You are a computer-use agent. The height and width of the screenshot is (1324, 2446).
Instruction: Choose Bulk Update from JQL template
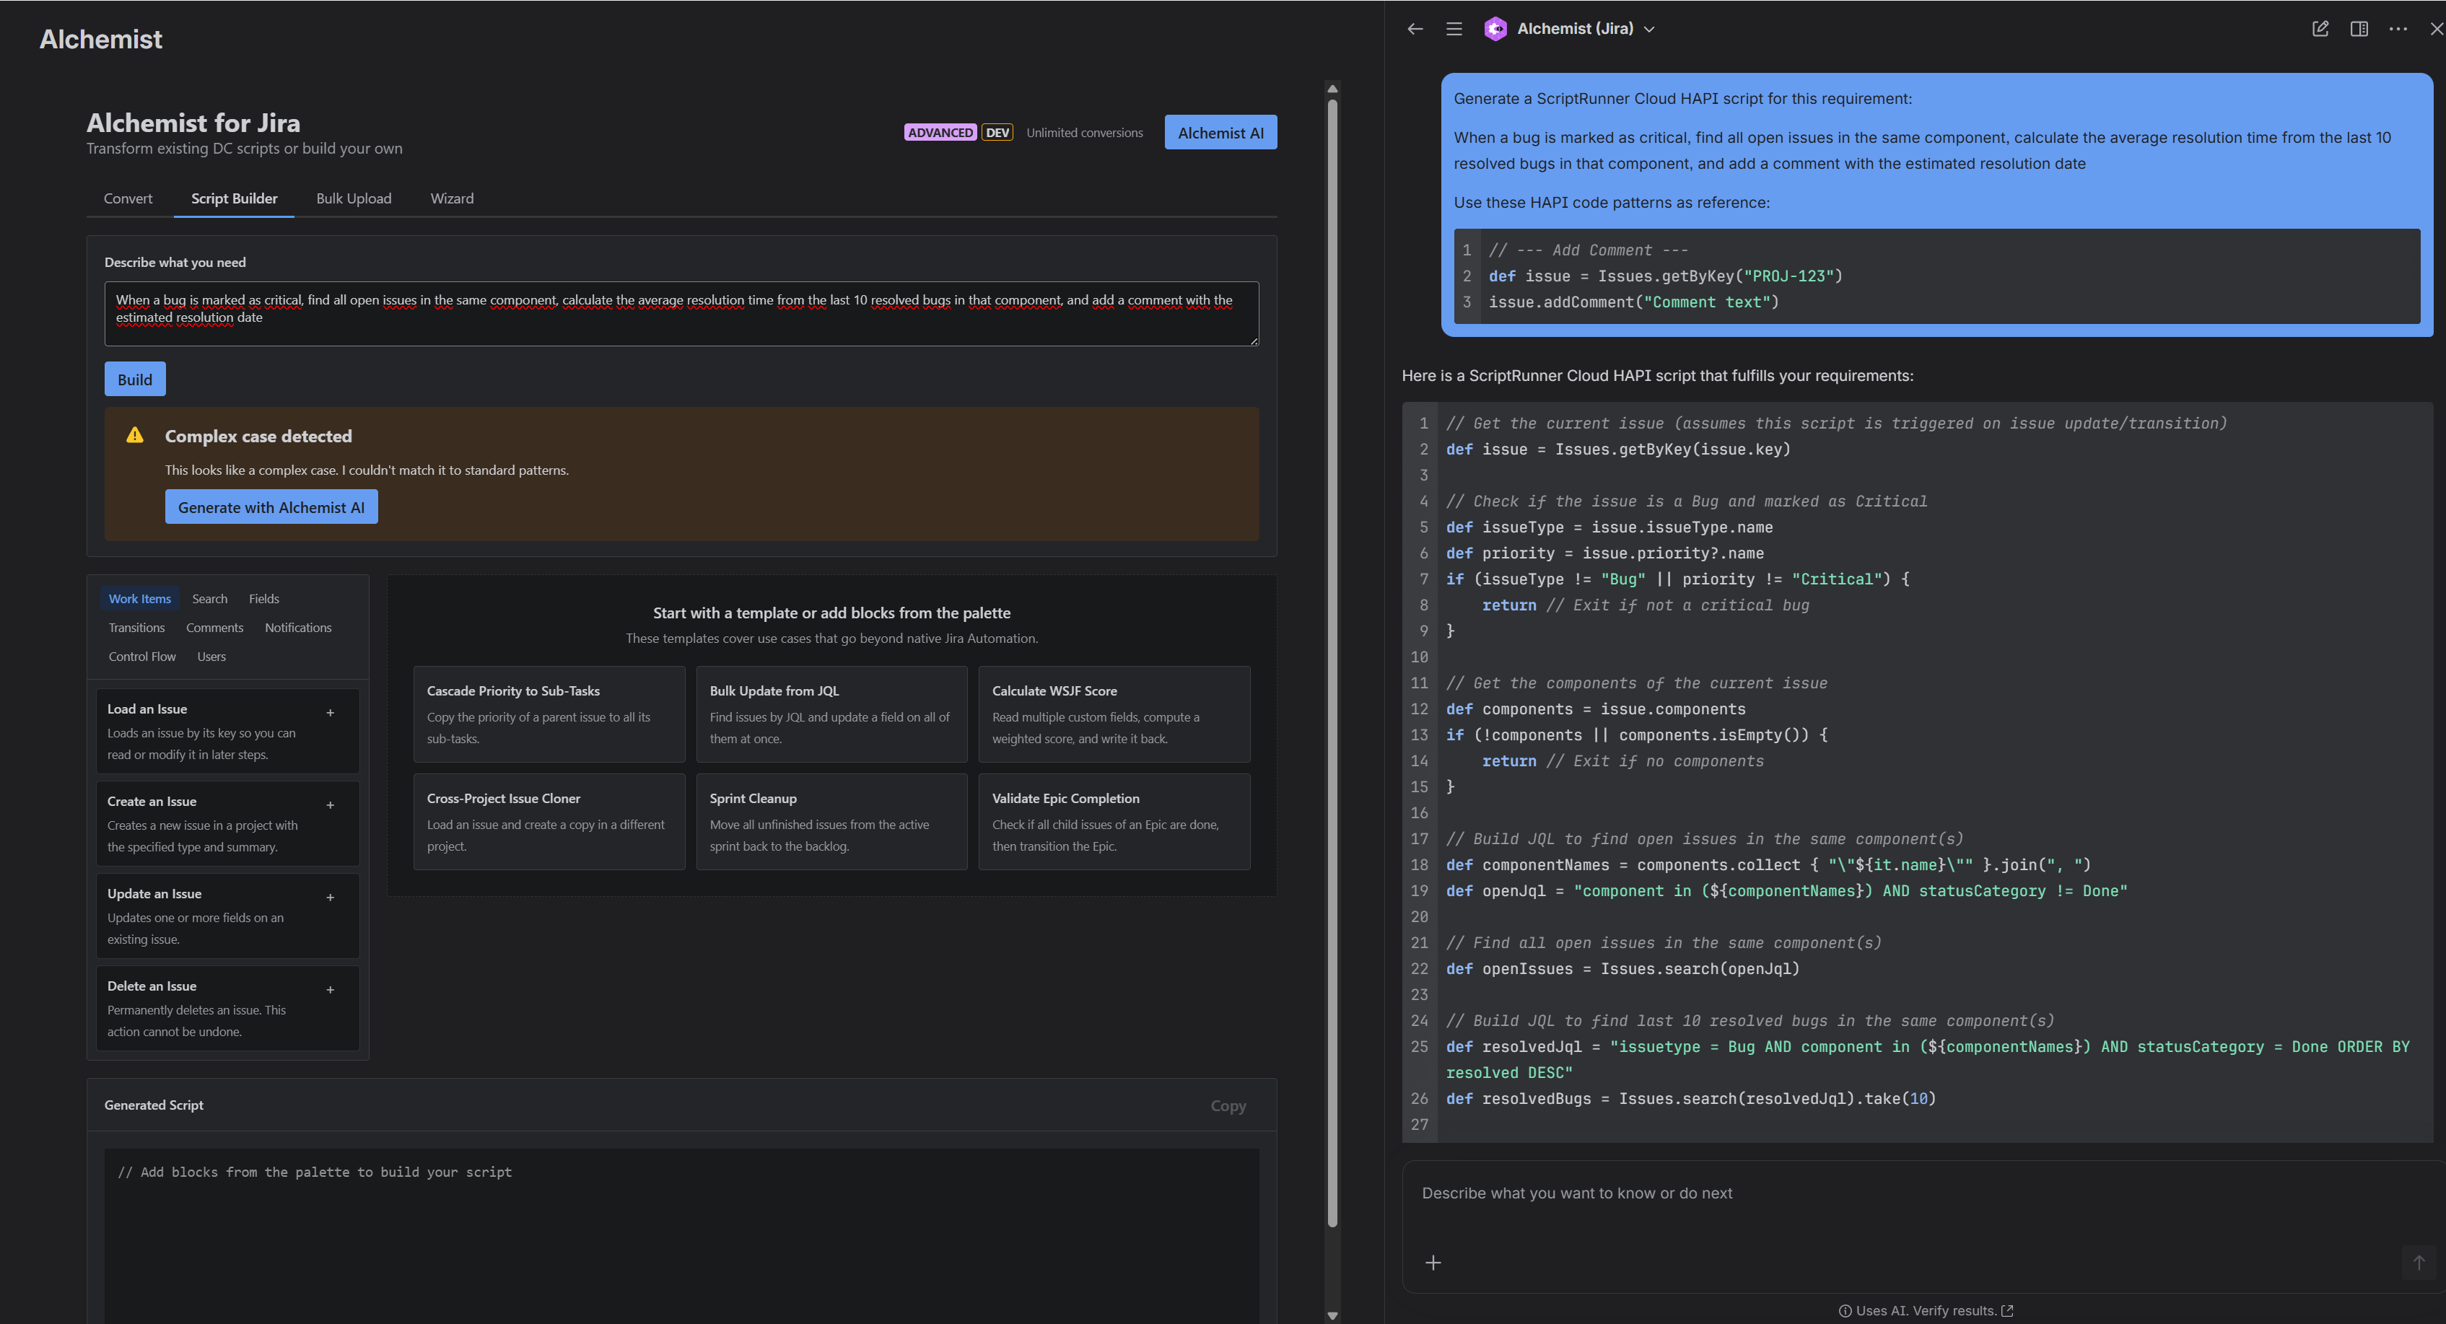coord(831,714)
